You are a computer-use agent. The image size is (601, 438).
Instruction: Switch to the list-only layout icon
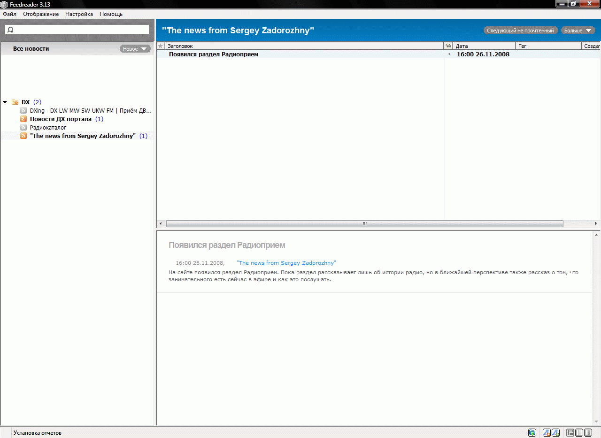pos(588,433)
